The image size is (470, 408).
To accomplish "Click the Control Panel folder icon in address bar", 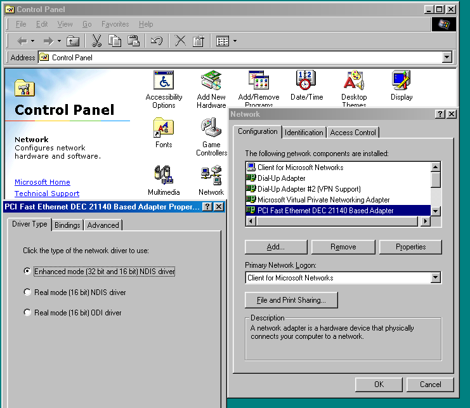I will click(44, 57).
